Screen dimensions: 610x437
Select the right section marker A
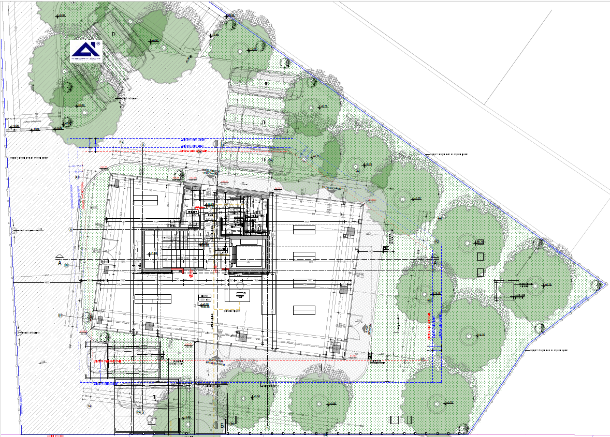(x=435, y=260)
